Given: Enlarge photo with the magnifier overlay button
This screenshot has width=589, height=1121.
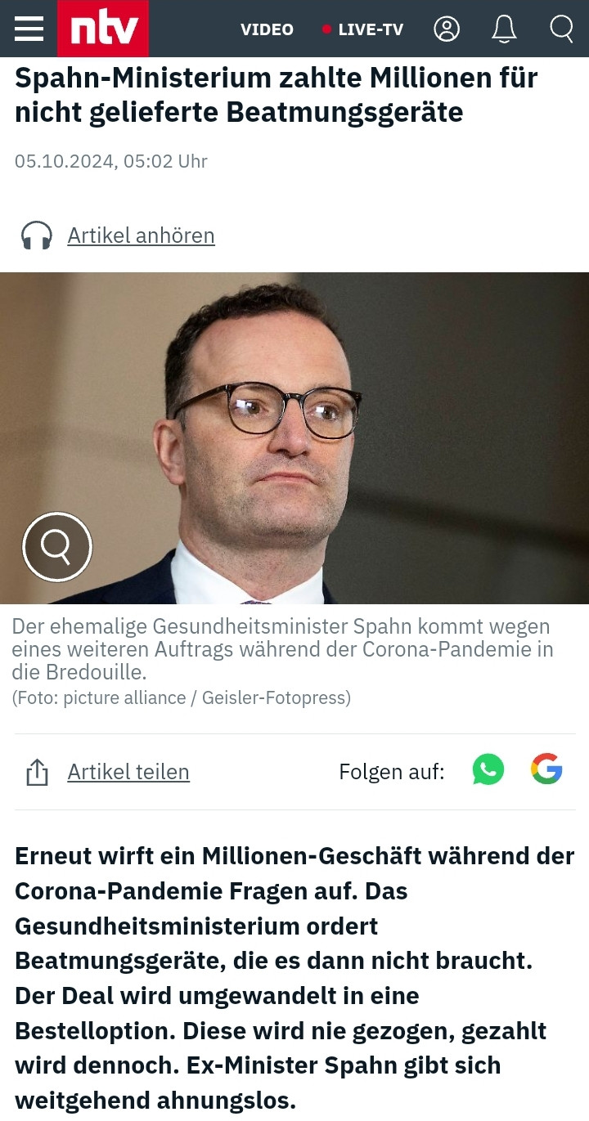Looking at the screenshot, I should point(56,547).
